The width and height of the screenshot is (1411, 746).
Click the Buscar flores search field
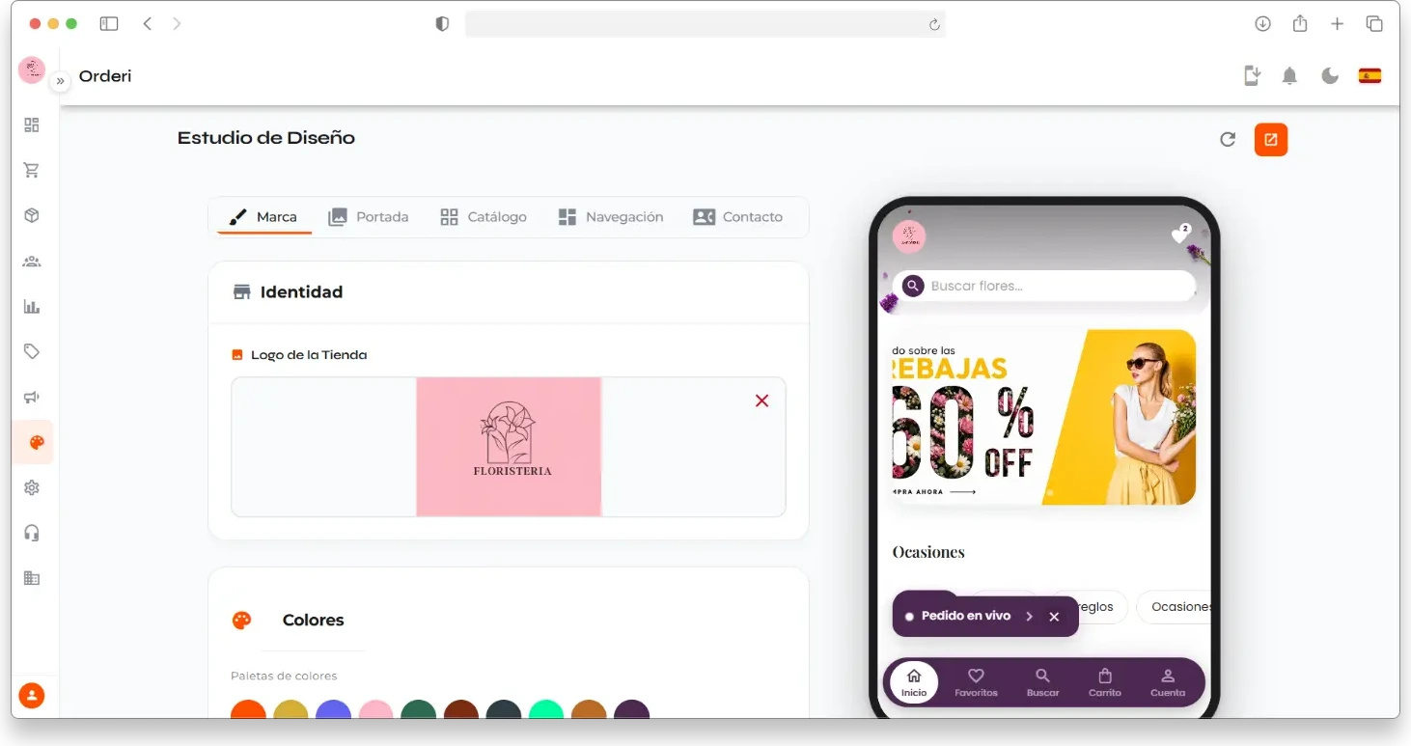coord(1043,286)
